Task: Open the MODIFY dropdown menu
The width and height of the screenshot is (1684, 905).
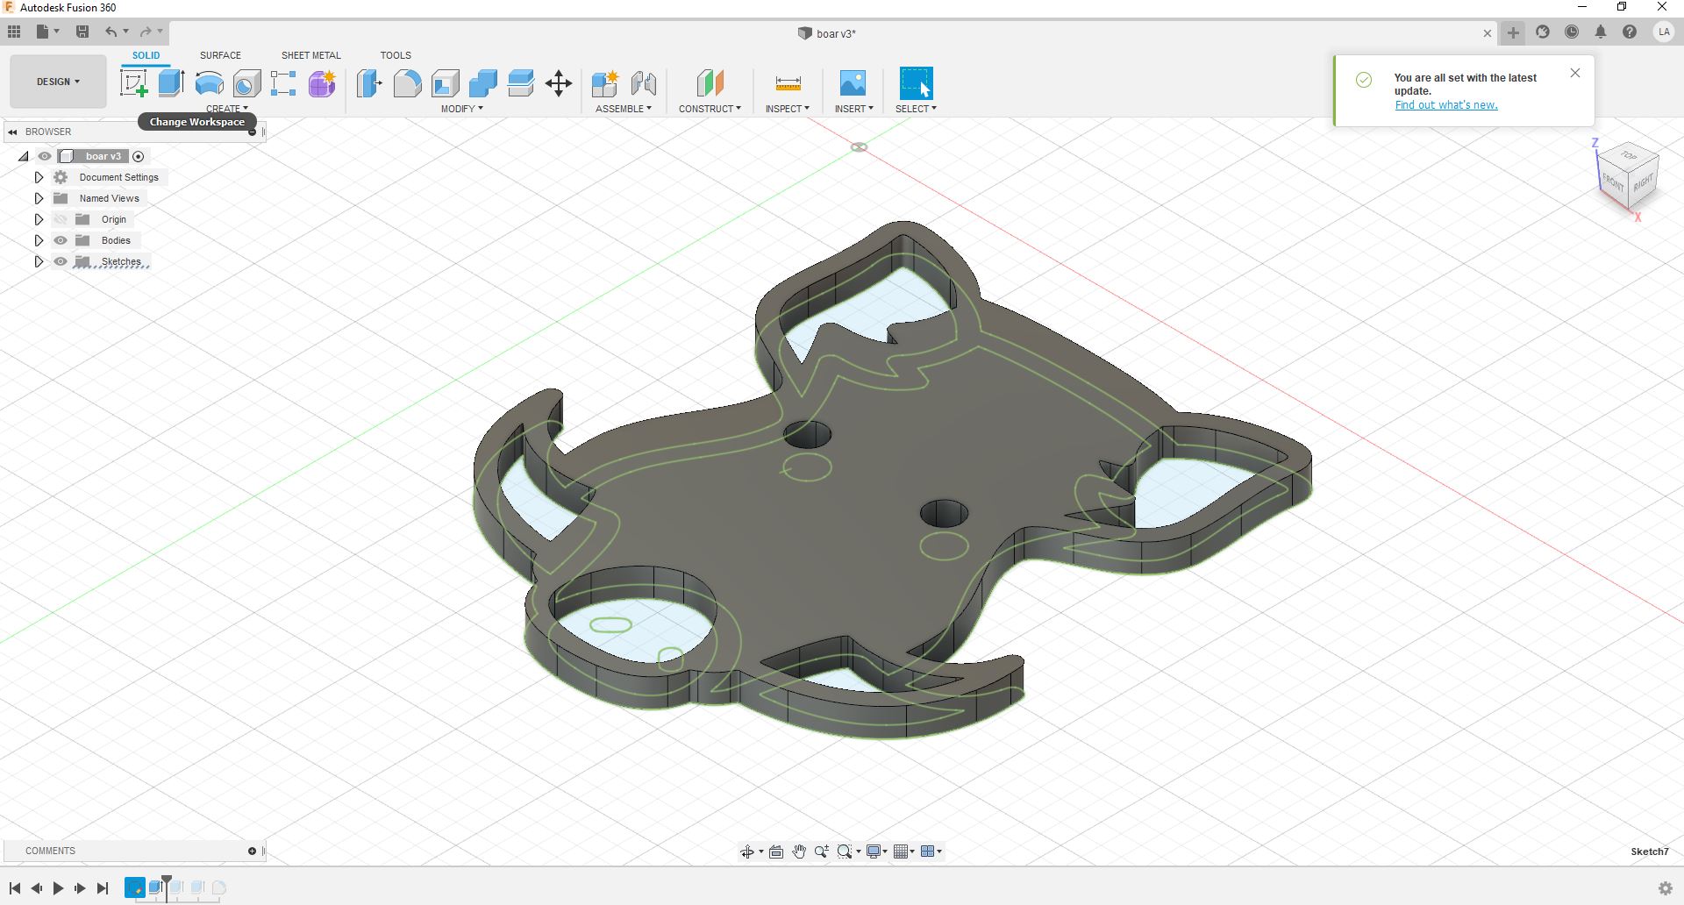Action: (461, 109)
